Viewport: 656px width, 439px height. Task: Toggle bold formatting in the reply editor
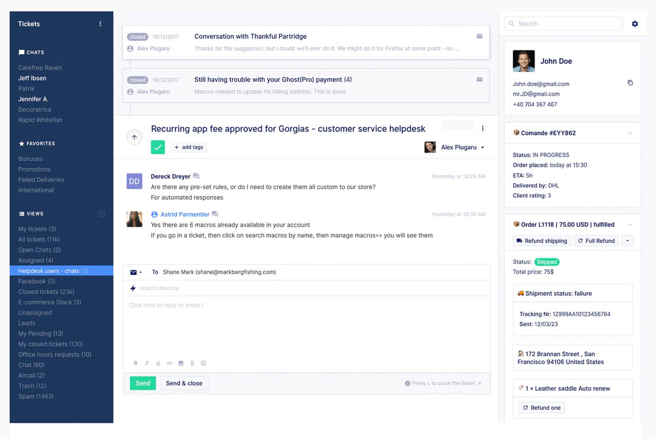[136, 363]
